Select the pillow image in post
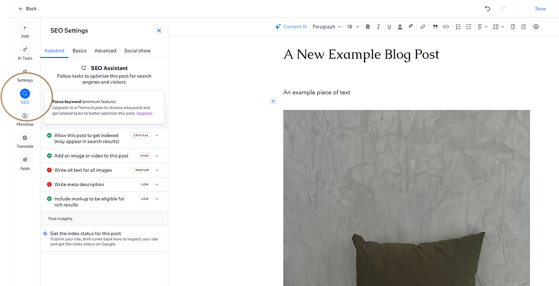Image resolution: width=559 pixels, height=286 pixels. pyautogui.click(x=406, y=198)
